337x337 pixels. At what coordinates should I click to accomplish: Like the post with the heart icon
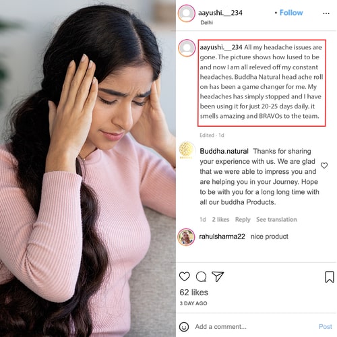185,276
